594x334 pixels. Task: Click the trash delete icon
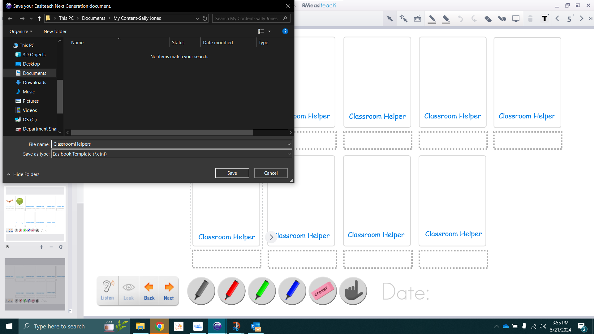pos(530,19)
